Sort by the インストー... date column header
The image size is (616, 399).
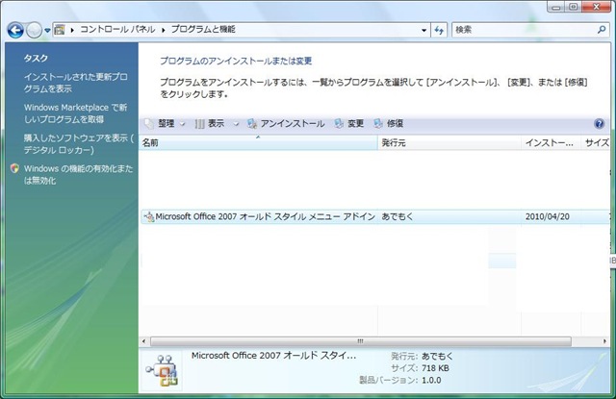[x=552, y=143]
